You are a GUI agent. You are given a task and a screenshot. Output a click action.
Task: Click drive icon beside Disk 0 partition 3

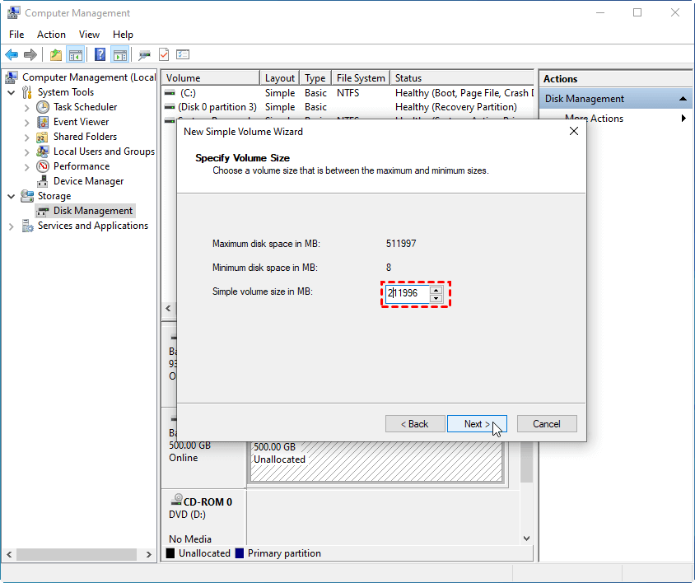pyautogui.click(x=170, y=107)
